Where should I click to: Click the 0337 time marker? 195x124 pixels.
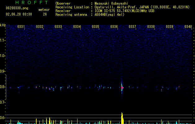pos(132,27)
